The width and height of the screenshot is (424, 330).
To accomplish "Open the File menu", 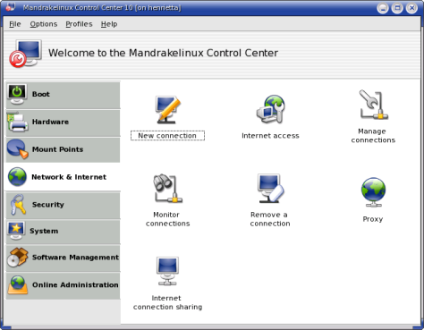I will pos(15,24).
